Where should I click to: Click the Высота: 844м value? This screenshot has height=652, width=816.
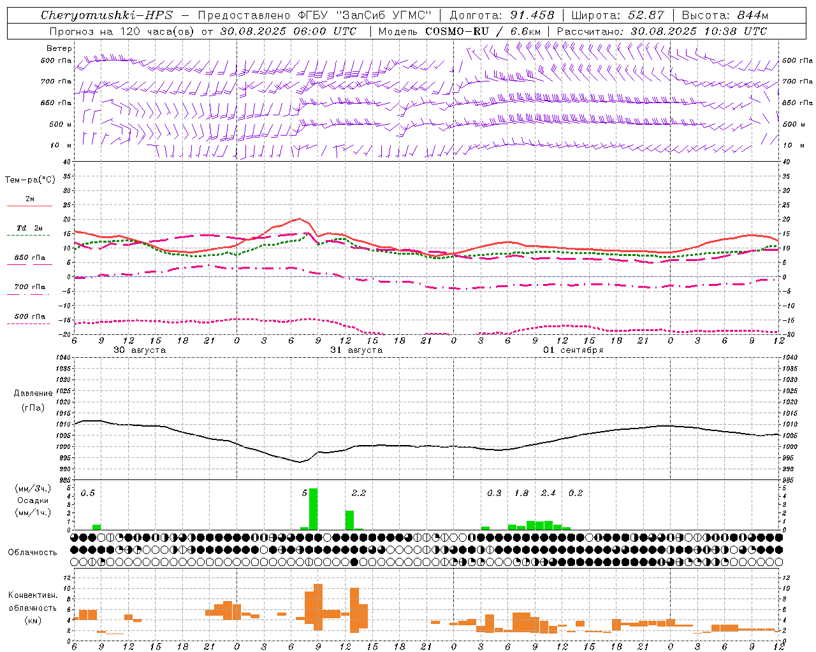click(725, 15)
